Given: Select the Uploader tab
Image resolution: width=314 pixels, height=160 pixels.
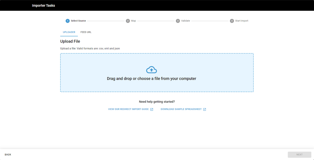Looking at the screenshot, I should (x=69, y=32).
